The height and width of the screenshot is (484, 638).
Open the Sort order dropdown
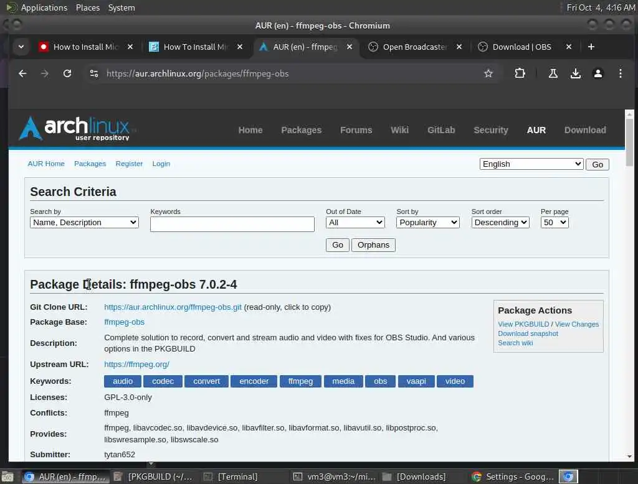[x=500, y=223]
